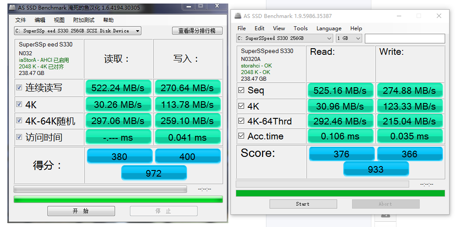The height and width of the screenshot is (227, 457).
Task: Click the 30.26 MB/s 4K read result
Action: [x=118, y=104]
